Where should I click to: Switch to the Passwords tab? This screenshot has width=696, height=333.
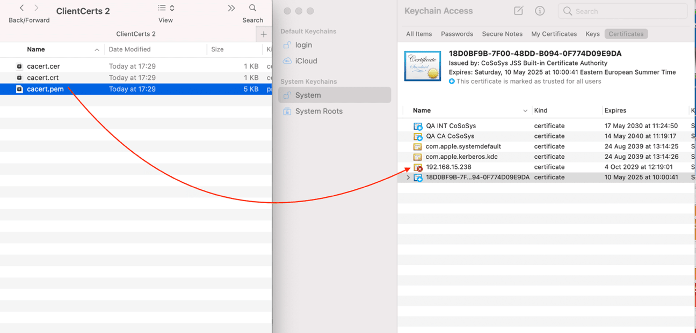point(457,34)
